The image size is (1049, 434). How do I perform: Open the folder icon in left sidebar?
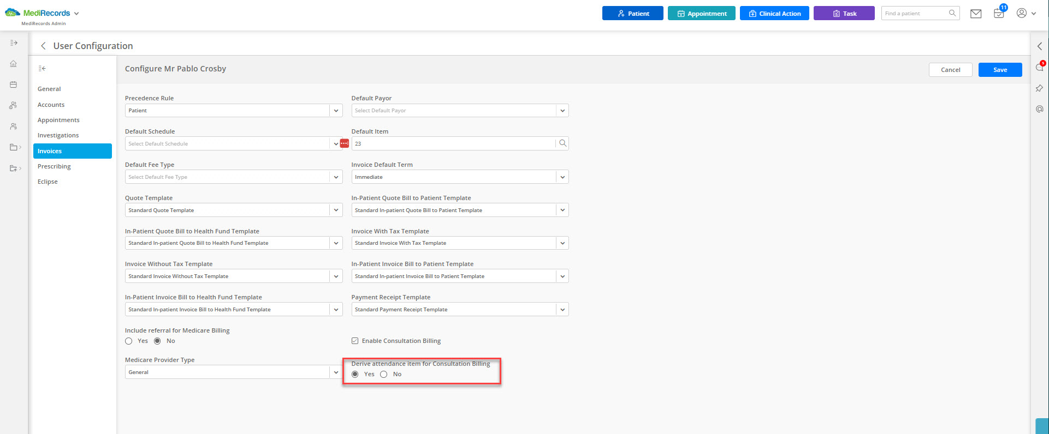pyautogui.click(x=15, y=147)
